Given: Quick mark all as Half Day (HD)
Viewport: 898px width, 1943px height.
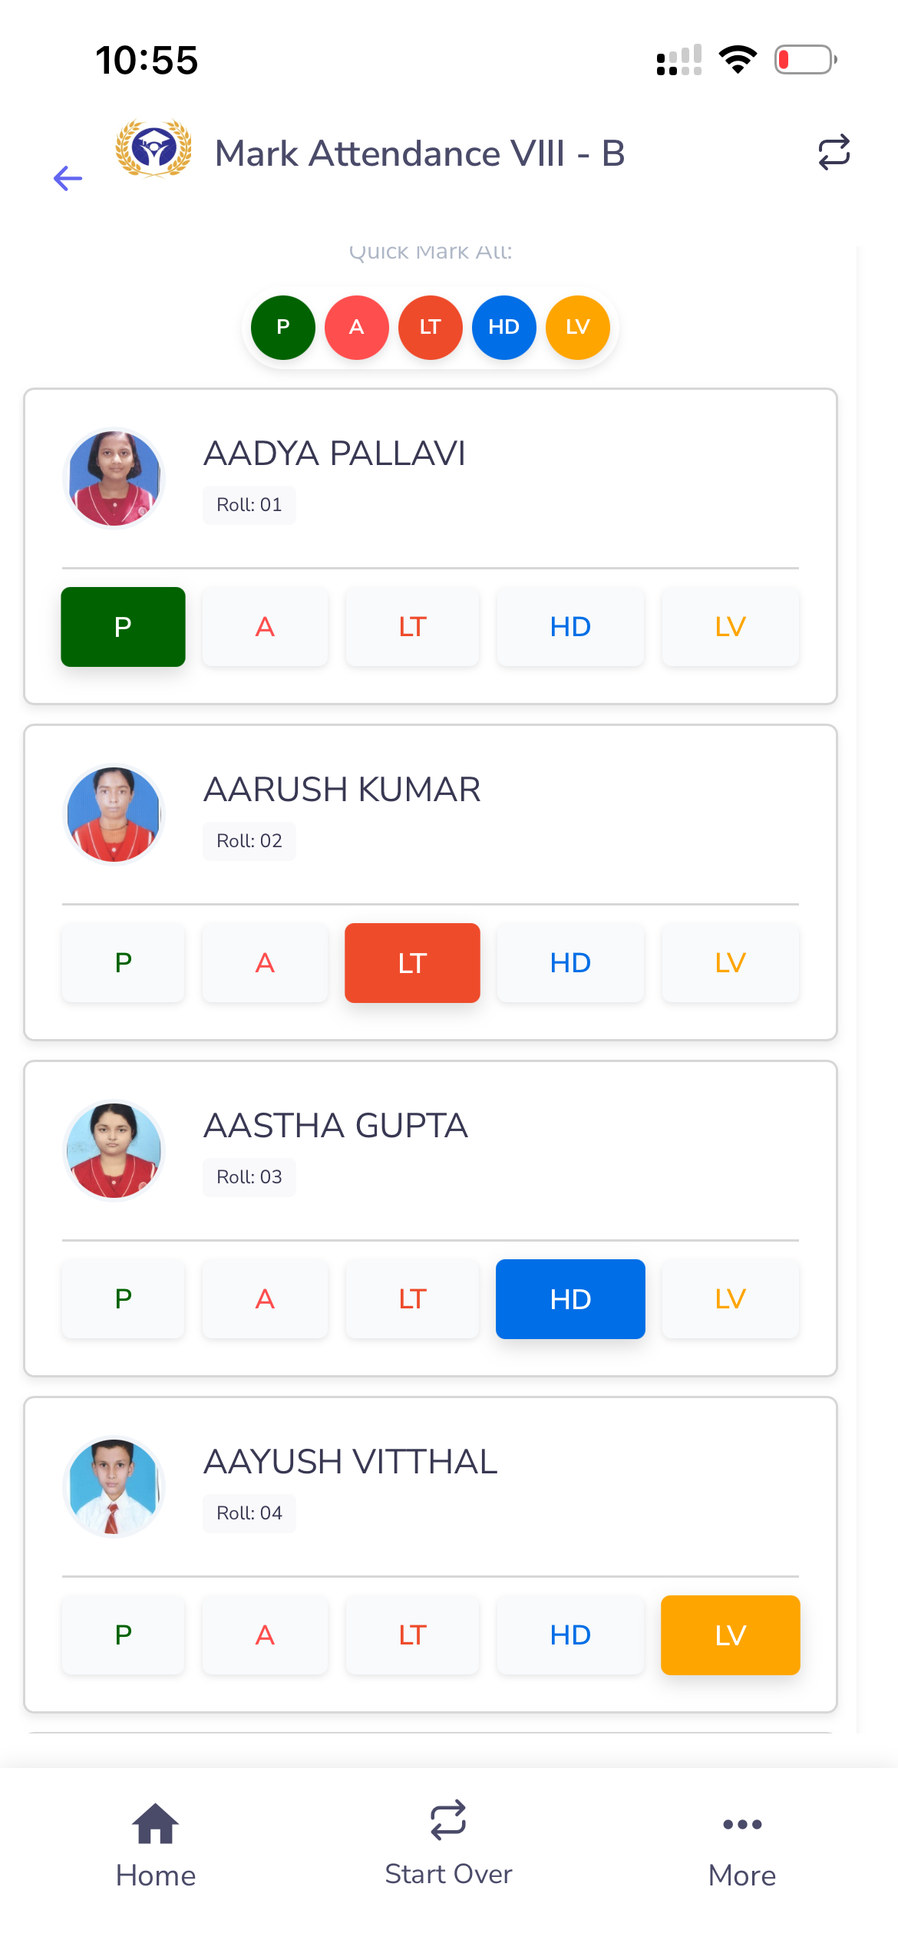Looking at the screenshot, I should [x=504, y=328].
